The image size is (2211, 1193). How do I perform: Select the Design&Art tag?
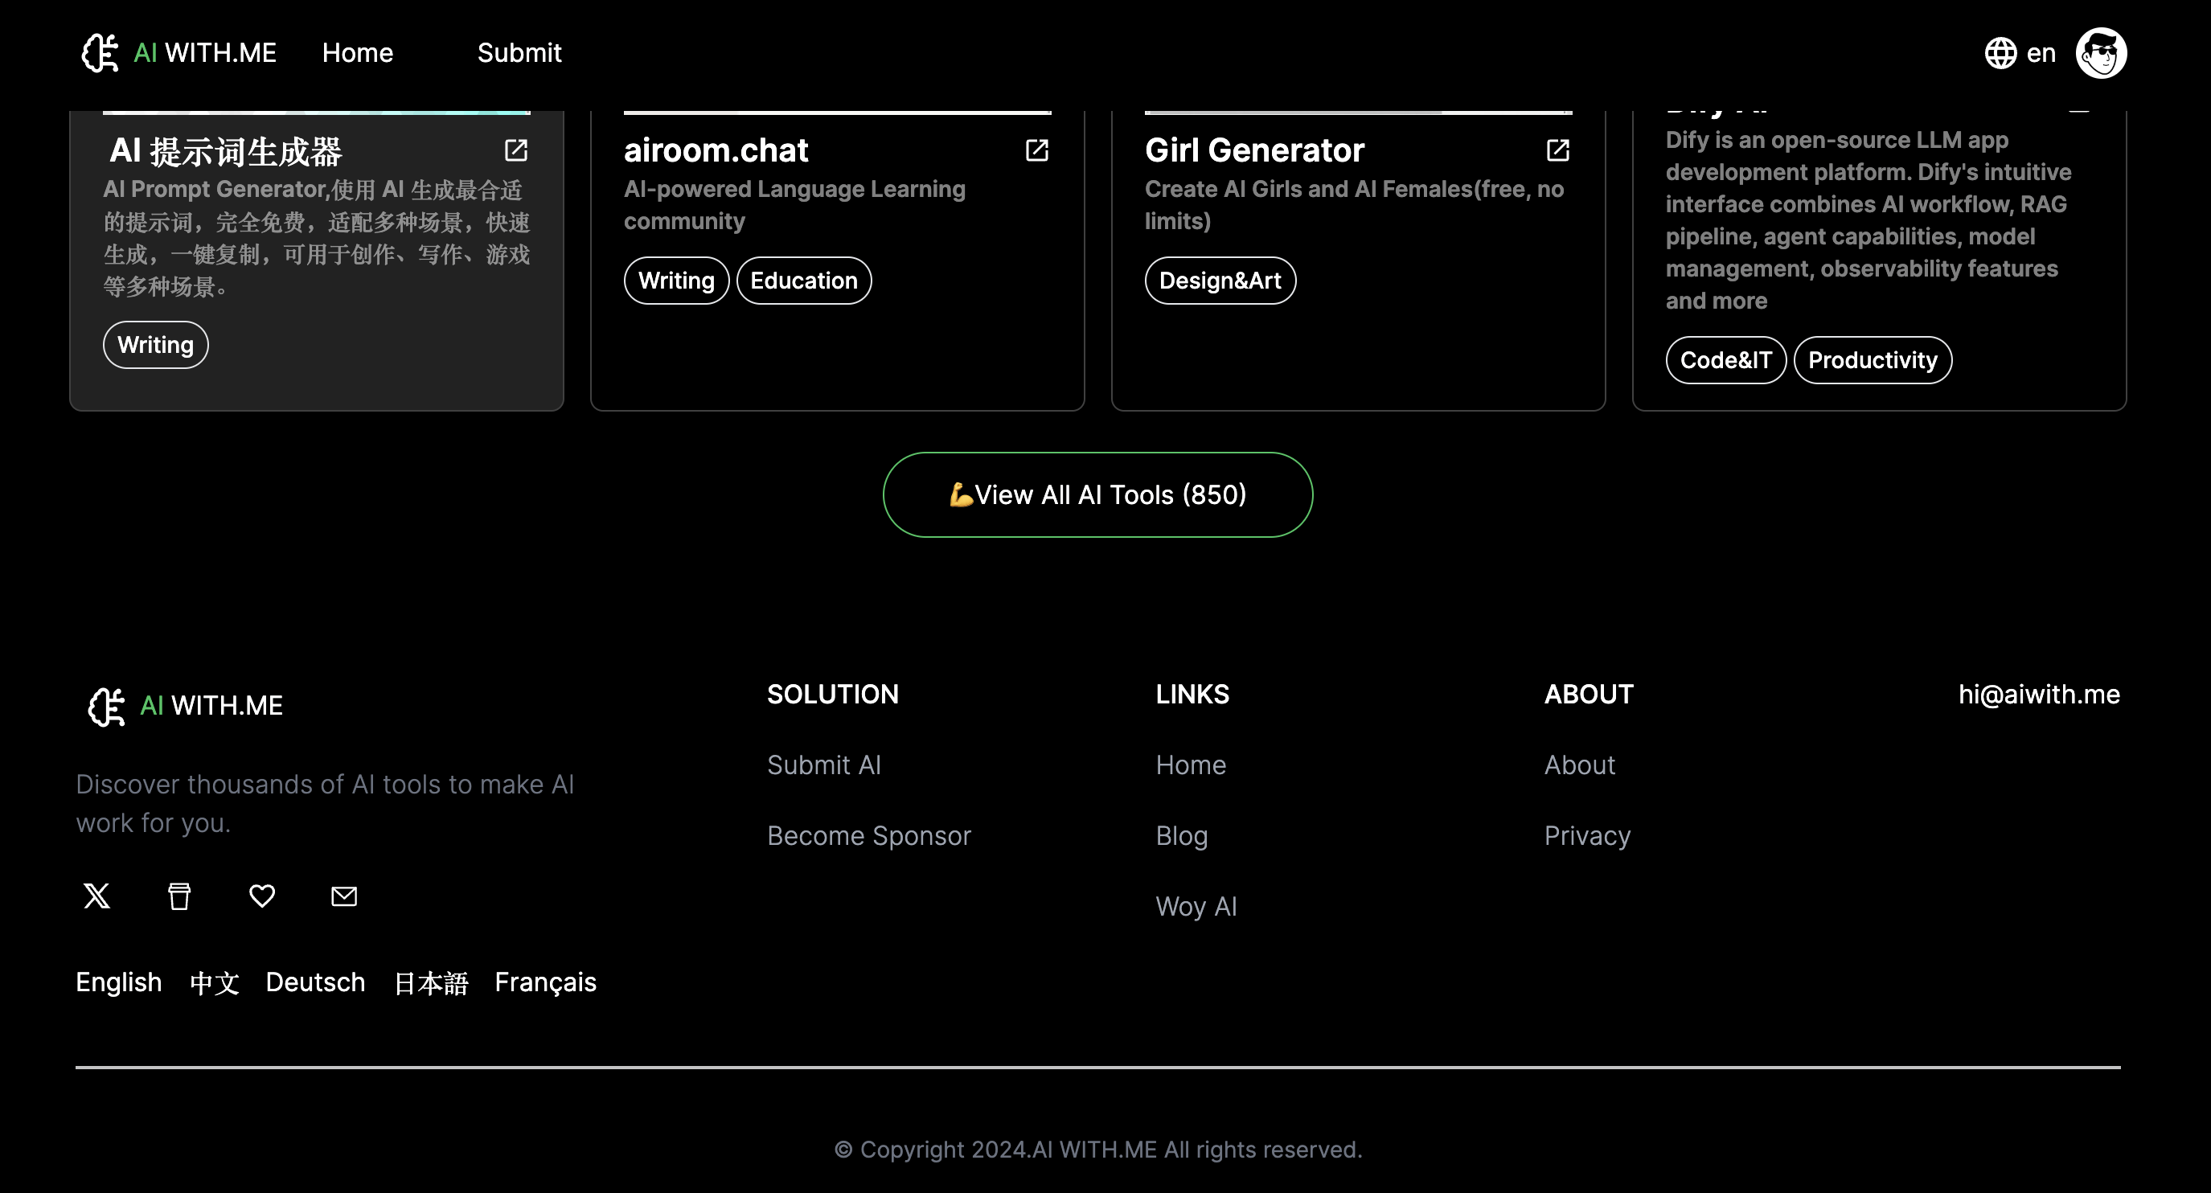[1220, 281]
